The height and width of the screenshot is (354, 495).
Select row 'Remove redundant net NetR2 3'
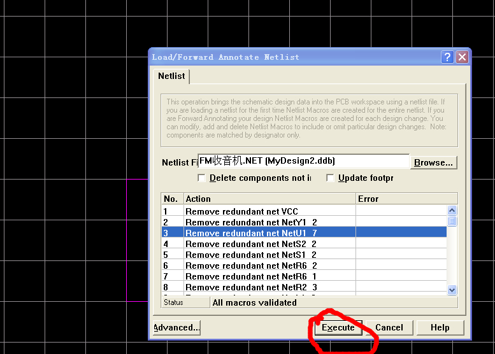coord(304,287)
